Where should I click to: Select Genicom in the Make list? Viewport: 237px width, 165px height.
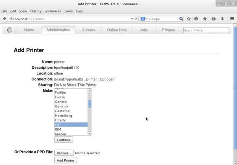click(x=71, y=106)
